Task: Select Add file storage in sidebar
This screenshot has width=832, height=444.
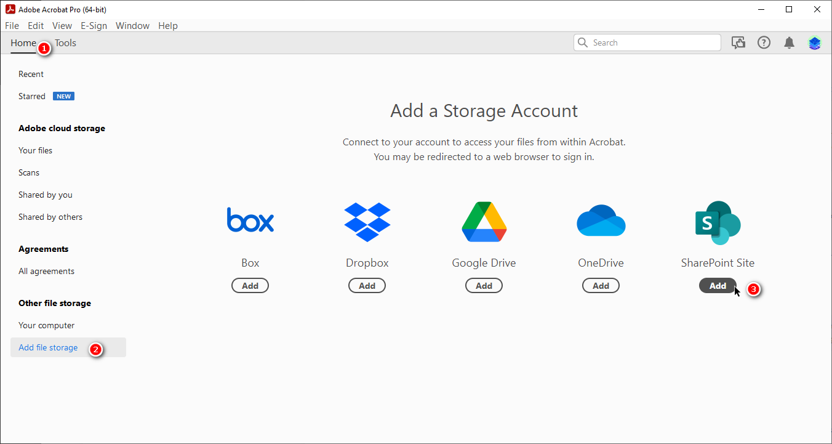Action: coord(68,347)
